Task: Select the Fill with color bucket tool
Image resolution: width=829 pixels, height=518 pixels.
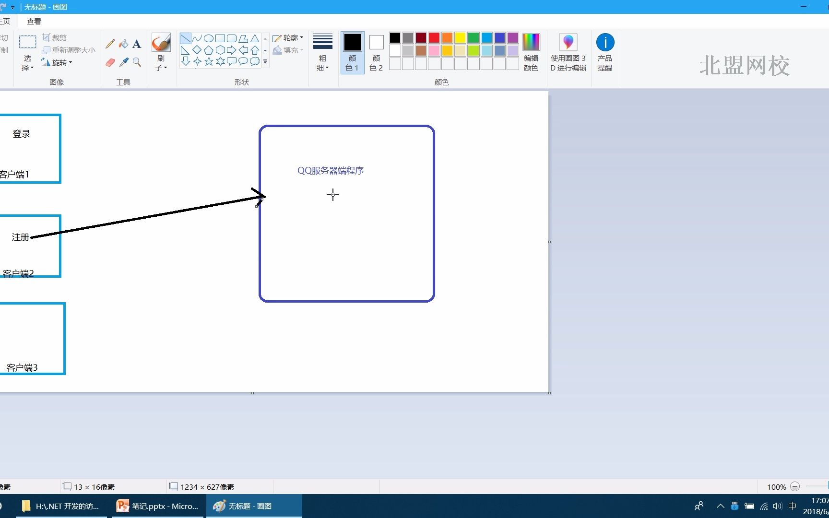Action: [x=124, y=44]
